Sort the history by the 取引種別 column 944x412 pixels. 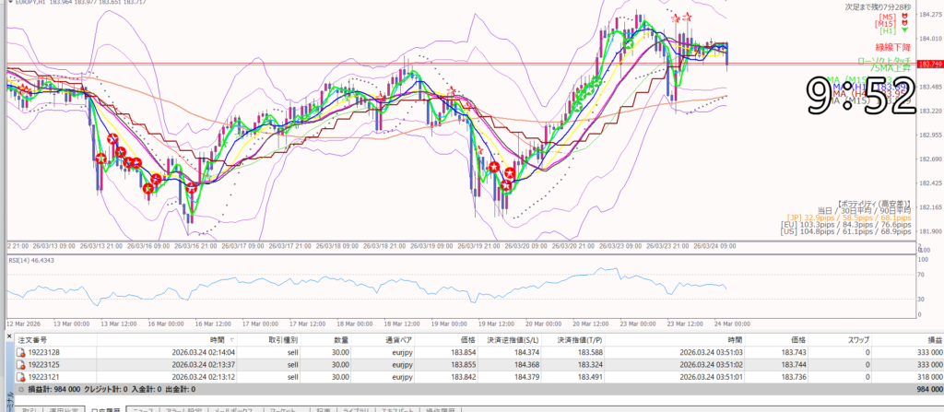[x=282, y=339]
